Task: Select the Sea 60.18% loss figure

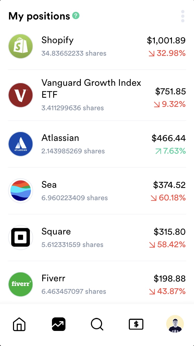Action: (168, 198)
